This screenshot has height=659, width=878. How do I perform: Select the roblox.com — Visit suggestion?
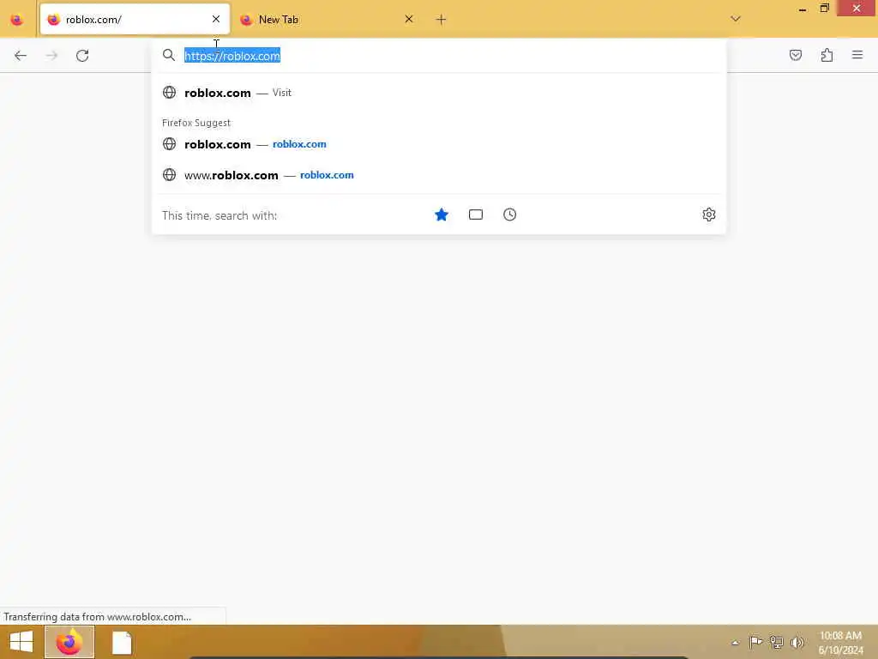coord(439,93)
